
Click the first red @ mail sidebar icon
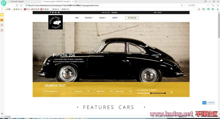pyautogui.click(x=2, y=25)
